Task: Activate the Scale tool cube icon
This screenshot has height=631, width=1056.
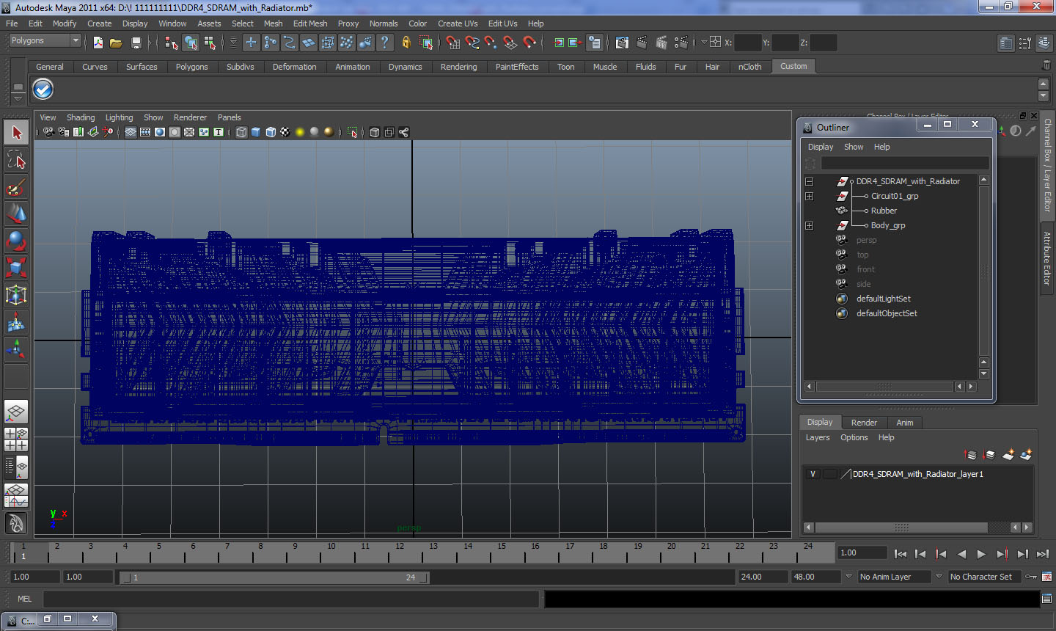Action: pos(16,268)
